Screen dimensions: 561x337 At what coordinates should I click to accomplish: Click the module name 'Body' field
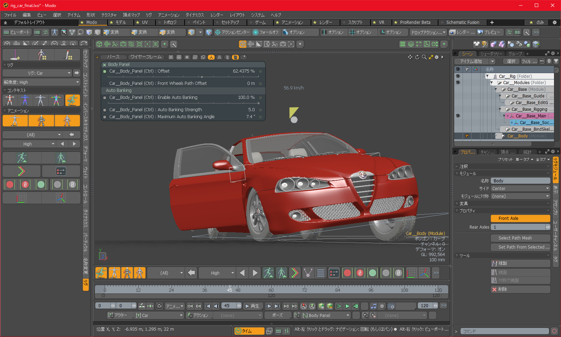(520, 181)
